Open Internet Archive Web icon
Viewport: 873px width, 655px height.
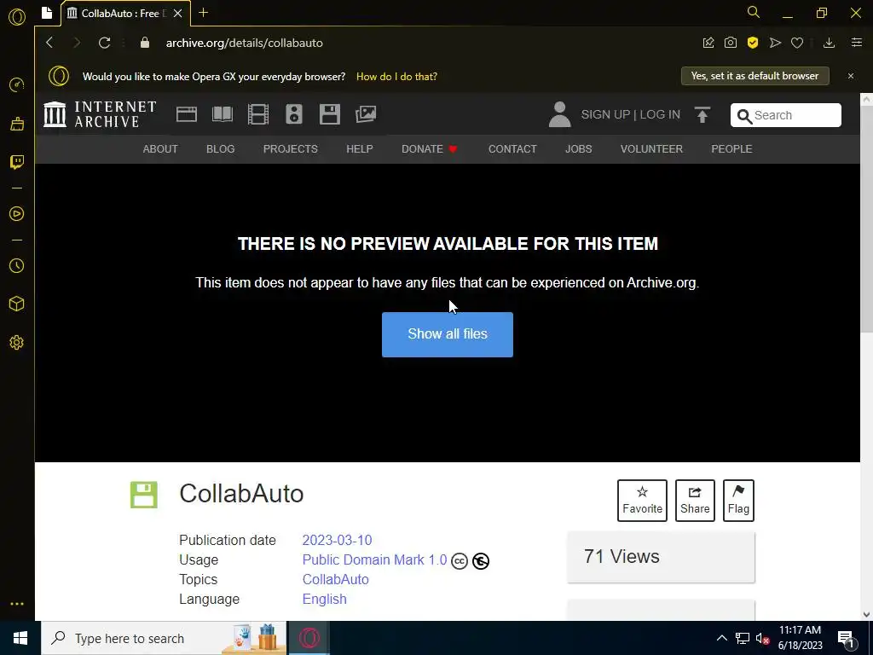tap(187, 115)
